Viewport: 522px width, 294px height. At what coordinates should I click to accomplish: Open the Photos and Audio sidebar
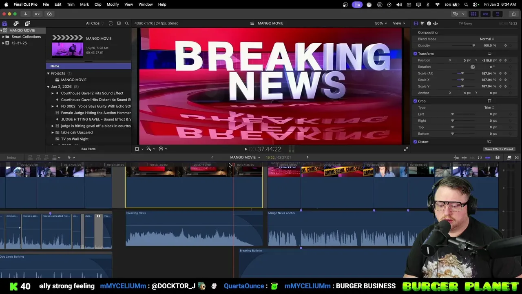[x=16, y=23]
